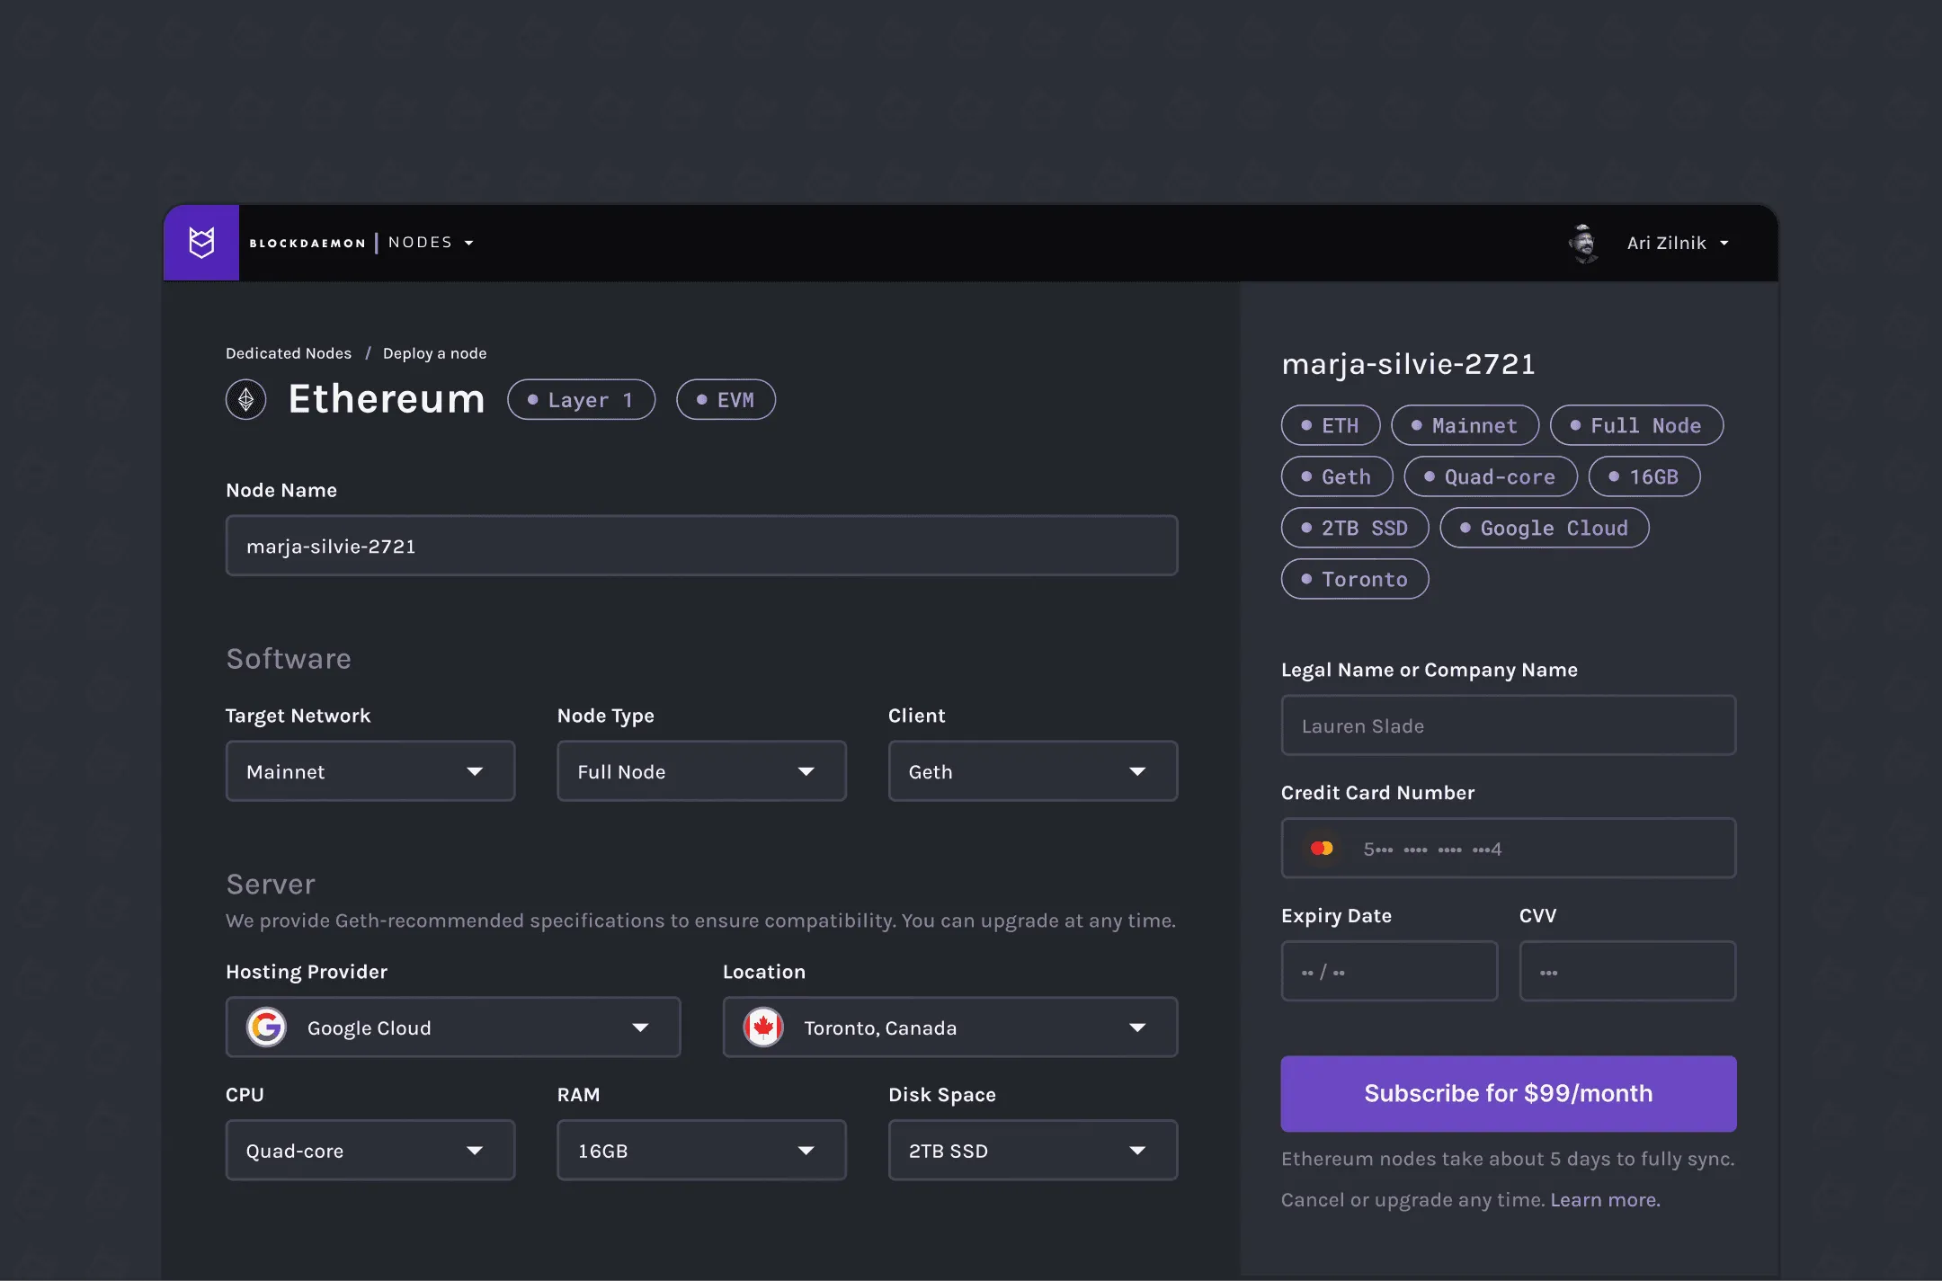Expand the RAM dropdown
1942x1281 pixels.
pyautogui.click(x=701, y=1150)
